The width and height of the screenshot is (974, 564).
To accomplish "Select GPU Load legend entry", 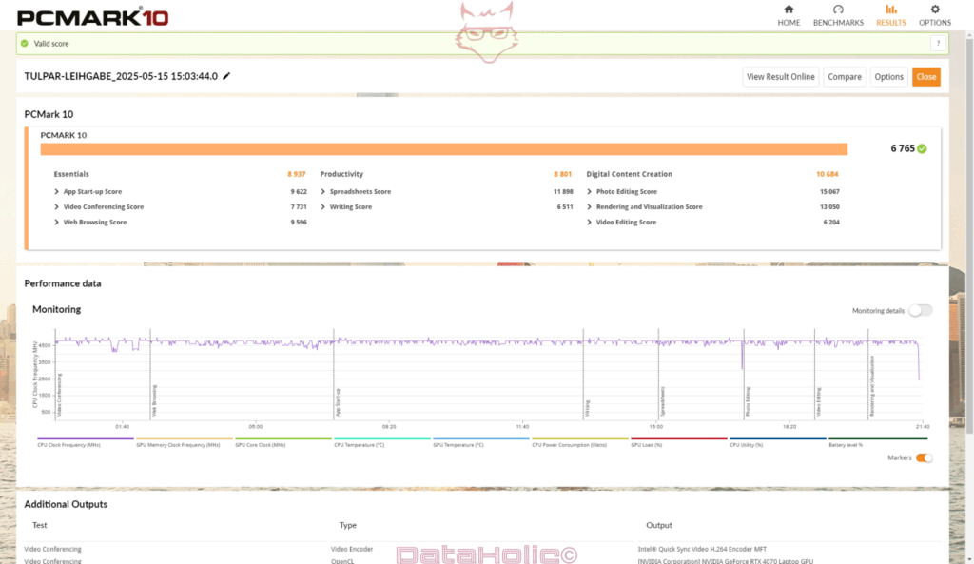I will (679, 441).
